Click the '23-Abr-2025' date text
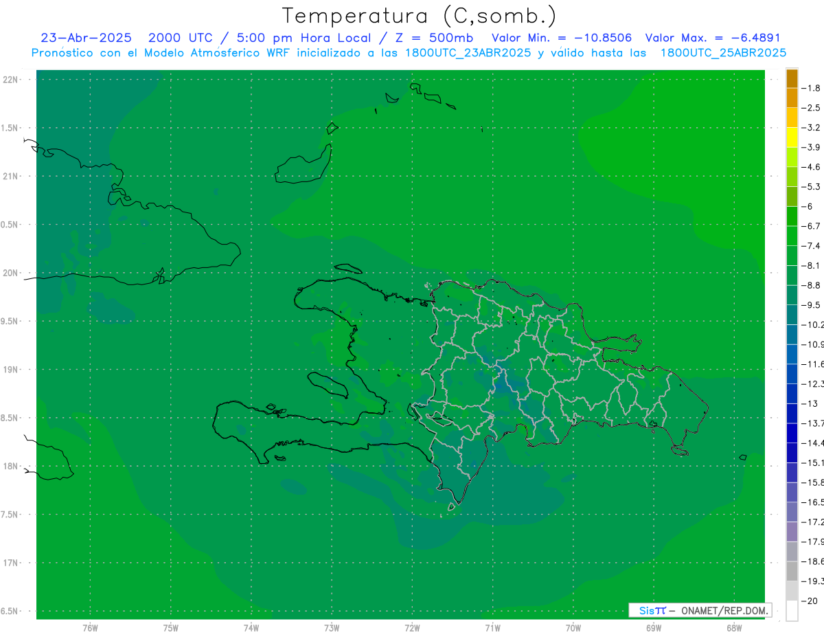The width and height of the screenshot is (824, 637). click(x=86, y=38)
